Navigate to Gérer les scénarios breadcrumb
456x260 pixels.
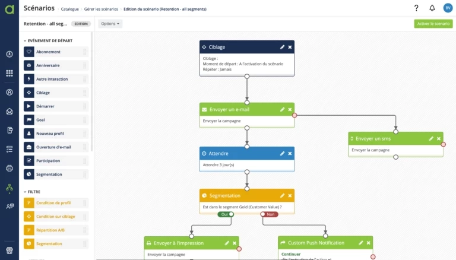click(x=100, y=9)
